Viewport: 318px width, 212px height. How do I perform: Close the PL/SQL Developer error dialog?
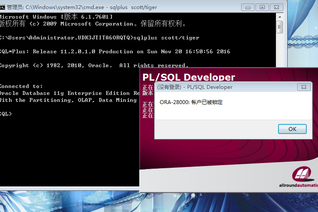pyautogui.click(x=304, y=87)
